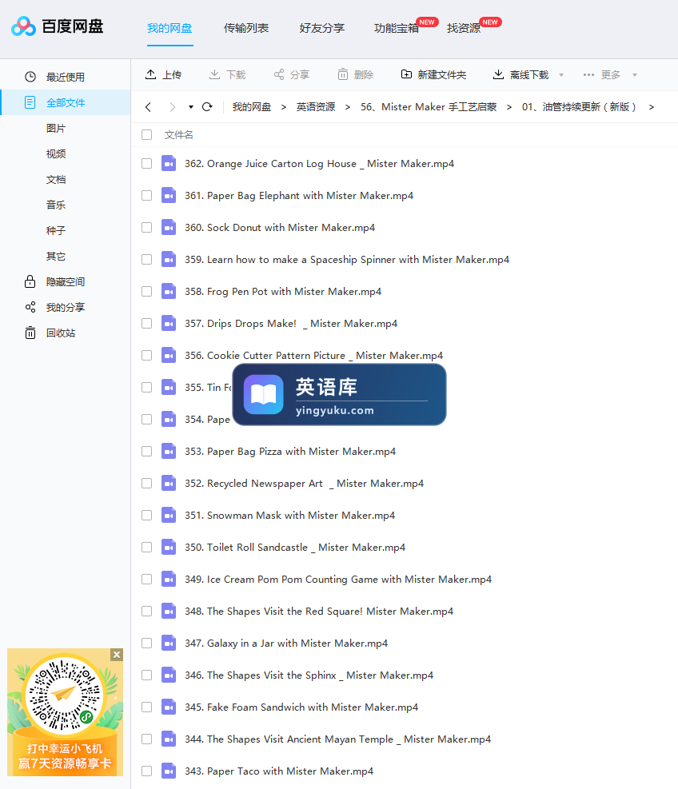
Task: Click video icon of 358. Frog Pen Pot file
Action: [x=169, y=291]
